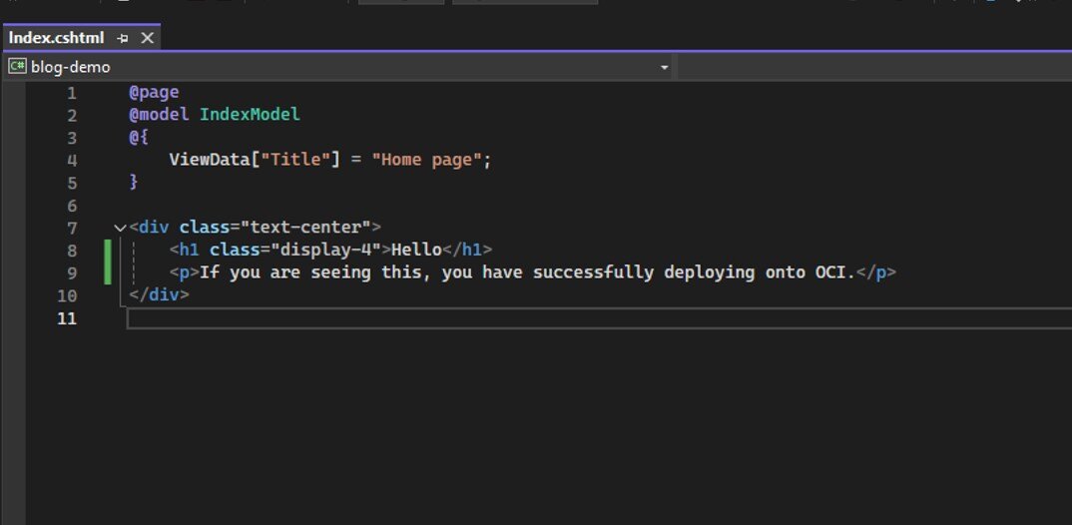
Task: Click the "display-4" class value
Action: click(x=325, y=250)
